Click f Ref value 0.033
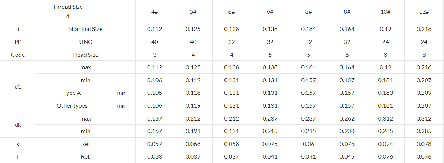This screenshot has height=163, width=444. point(155,157)
